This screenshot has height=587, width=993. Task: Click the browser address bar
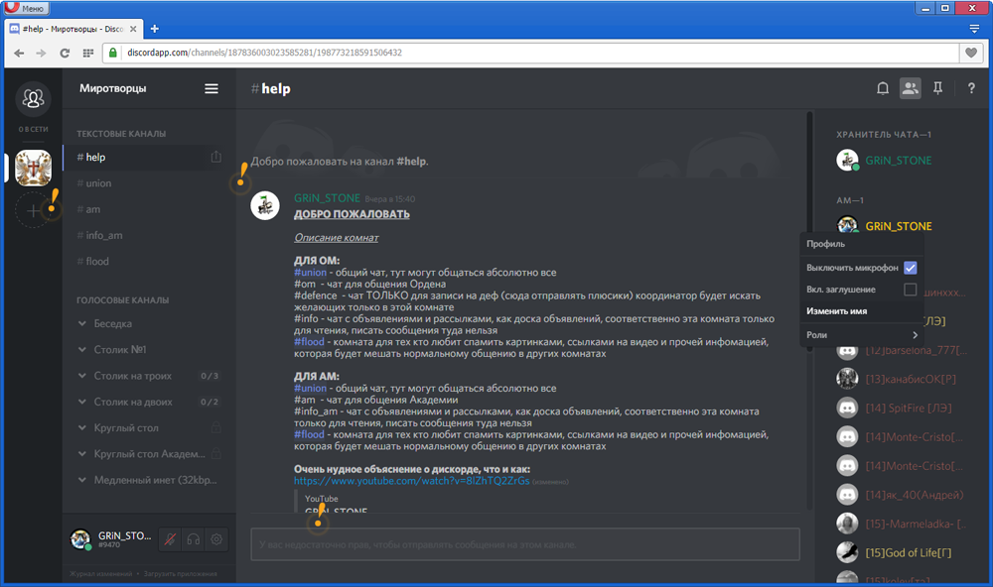tap(530, 54)
